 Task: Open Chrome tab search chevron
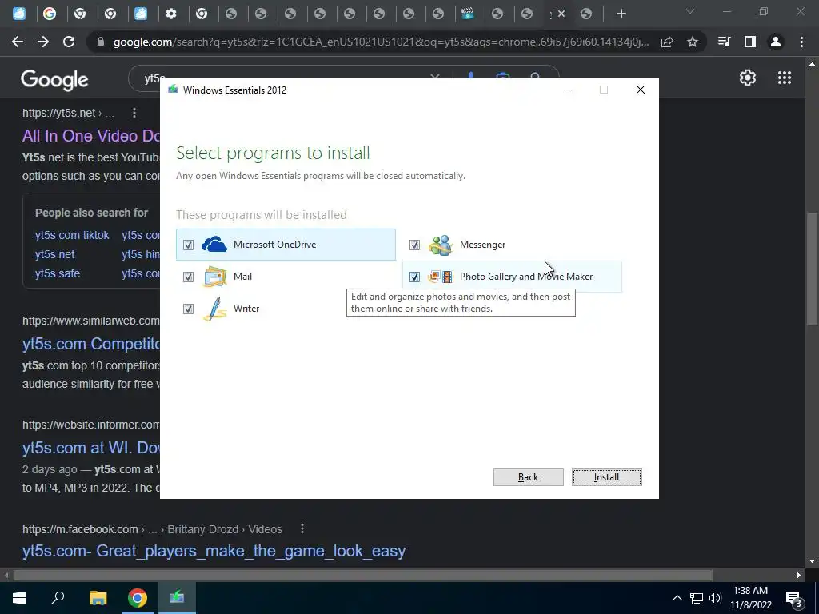coord(690,11)
